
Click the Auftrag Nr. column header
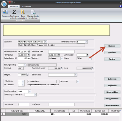[x=40, y=111]
